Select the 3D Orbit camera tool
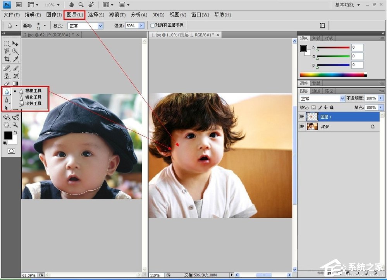Screen dimensions: 387x280 pos(15,117)
